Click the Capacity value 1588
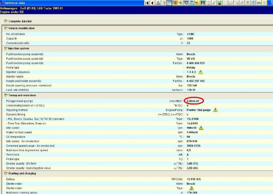273x194 pixels. click(190, 39)
